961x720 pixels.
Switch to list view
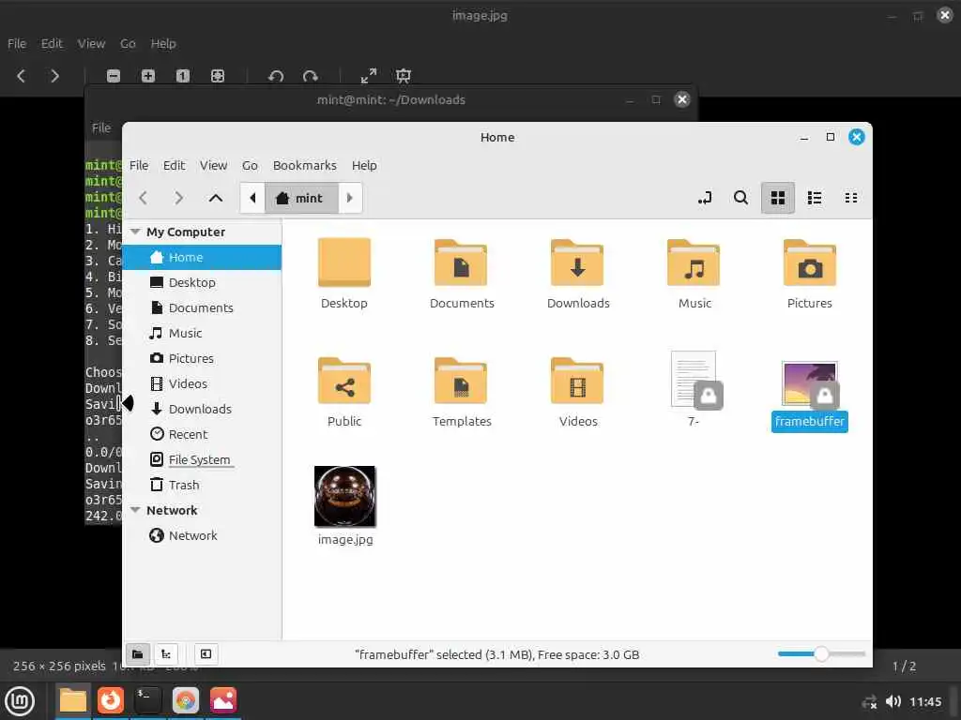[x=815, y=198]
